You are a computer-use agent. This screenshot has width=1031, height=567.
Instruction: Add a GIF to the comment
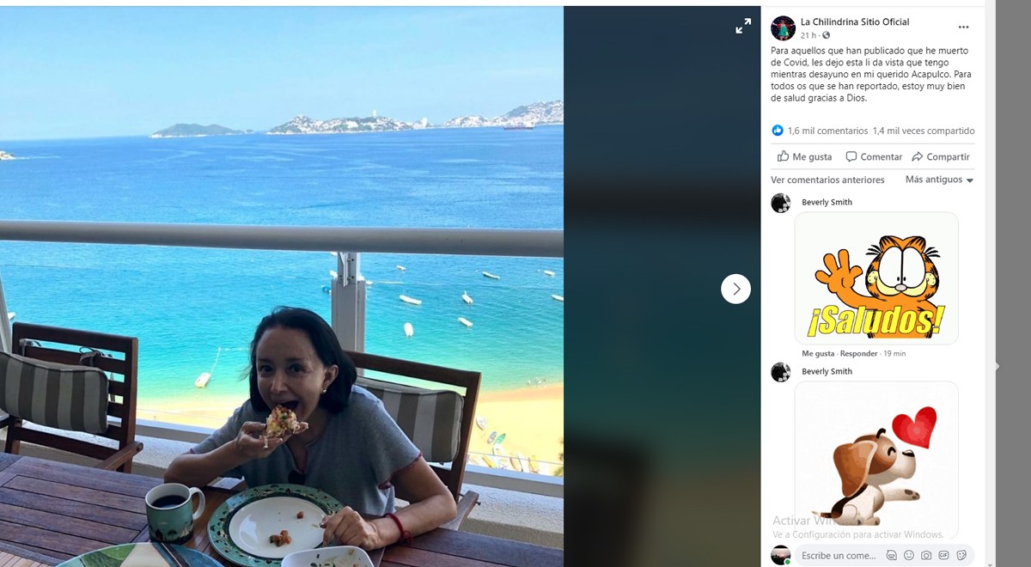click(x=943, y=556)
